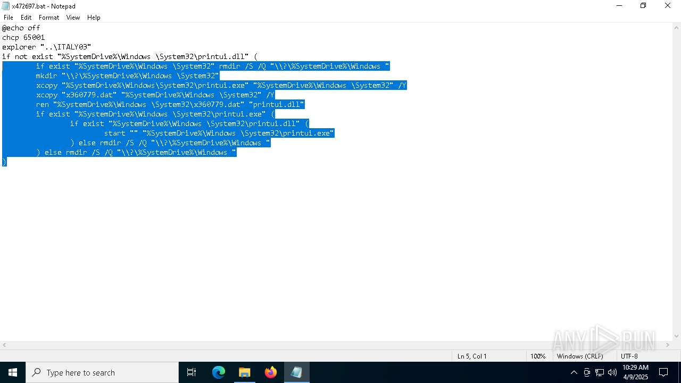
Task: Open the Windows Start menu
Action: point(13,372)
